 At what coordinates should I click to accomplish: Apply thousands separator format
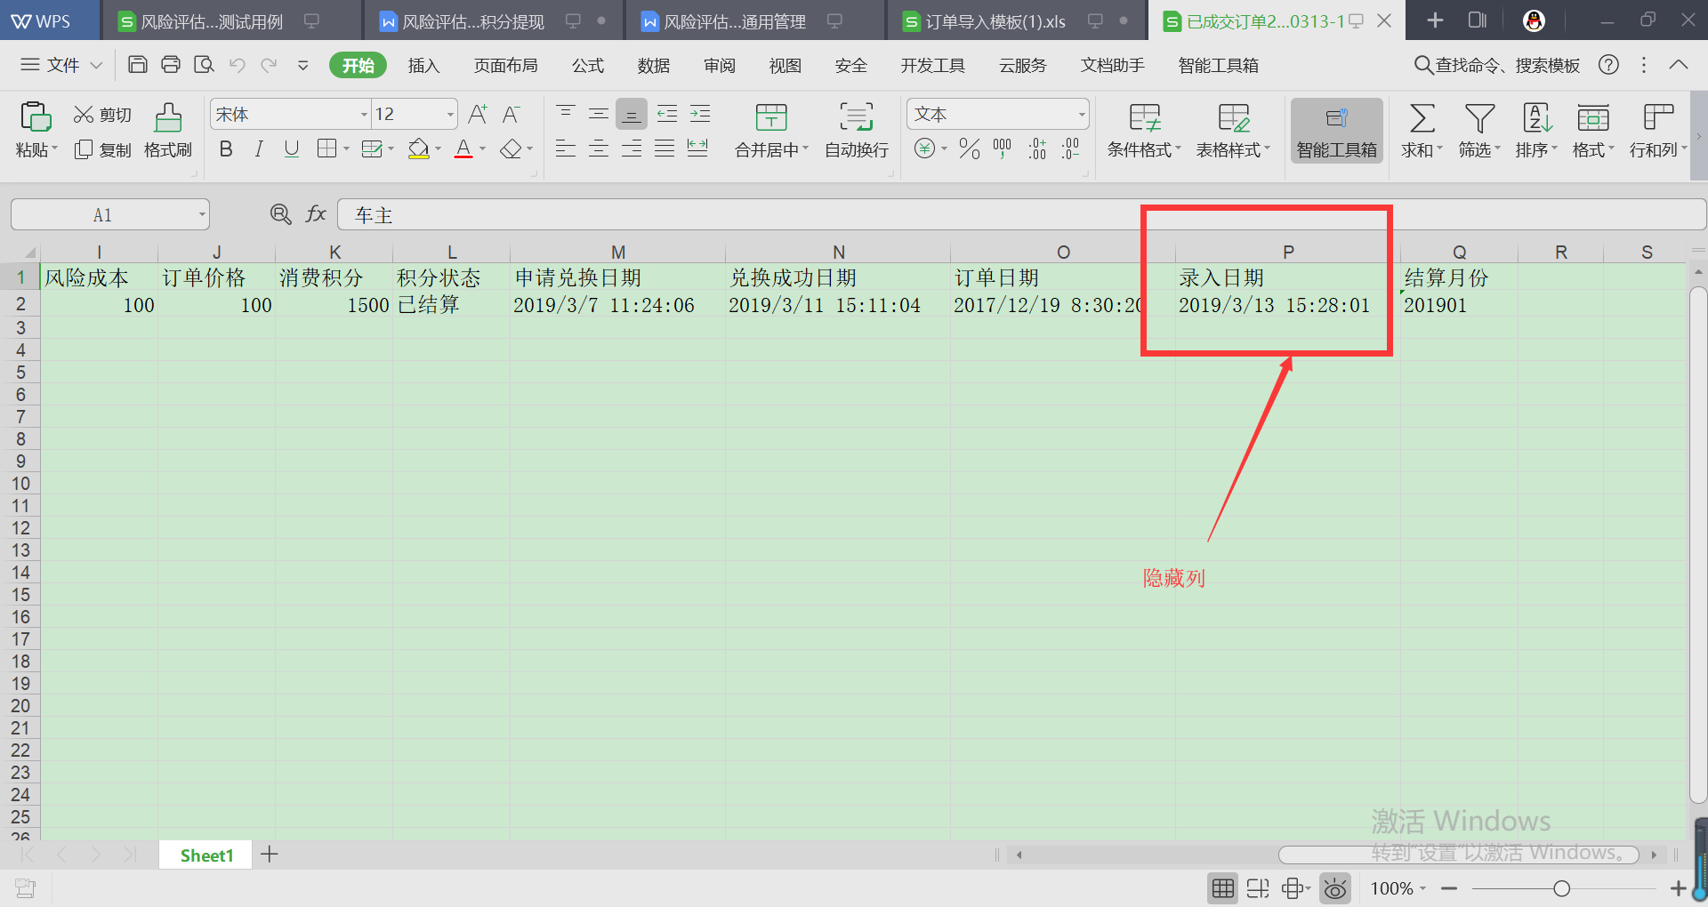(1003, 148)
